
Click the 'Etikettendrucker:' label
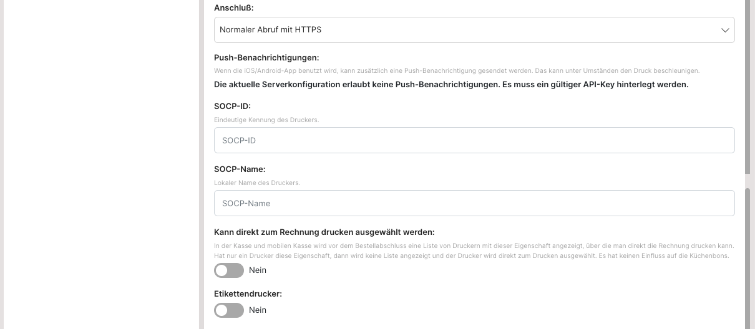pos(248,293)
